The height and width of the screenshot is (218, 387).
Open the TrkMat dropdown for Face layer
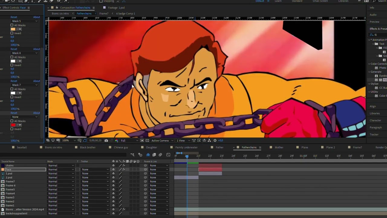[x=95, y=170]
